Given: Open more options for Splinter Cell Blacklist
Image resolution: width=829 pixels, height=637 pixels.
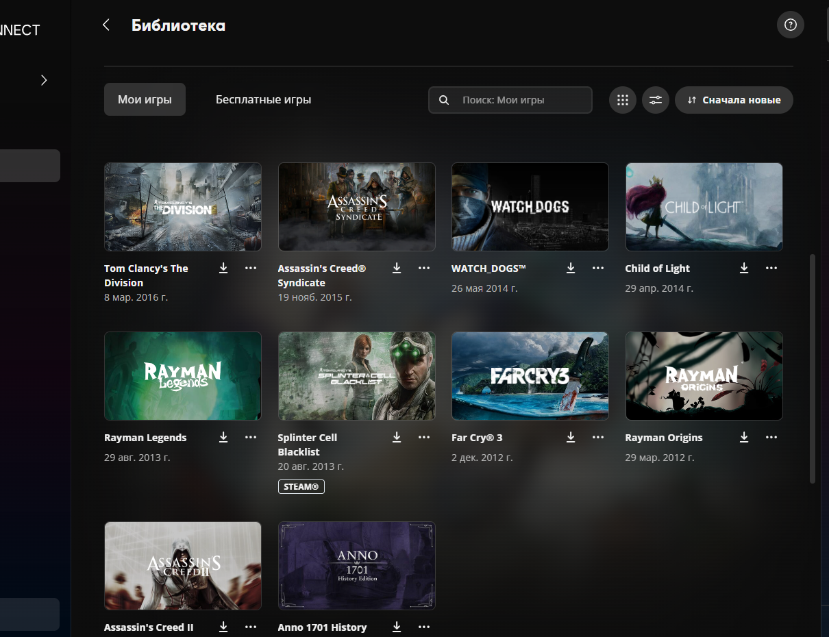Looking at the screenshot, I should pos(424,437).
